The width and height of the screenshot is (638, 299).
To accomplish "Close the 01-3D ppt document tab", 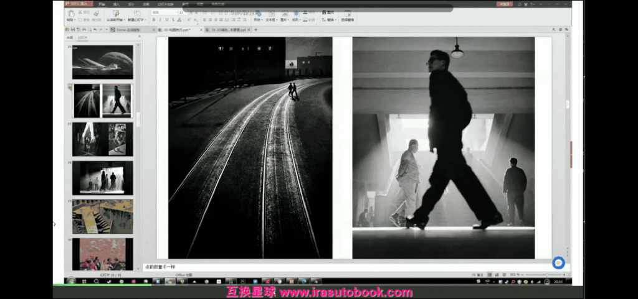I will tap(249, 30).
